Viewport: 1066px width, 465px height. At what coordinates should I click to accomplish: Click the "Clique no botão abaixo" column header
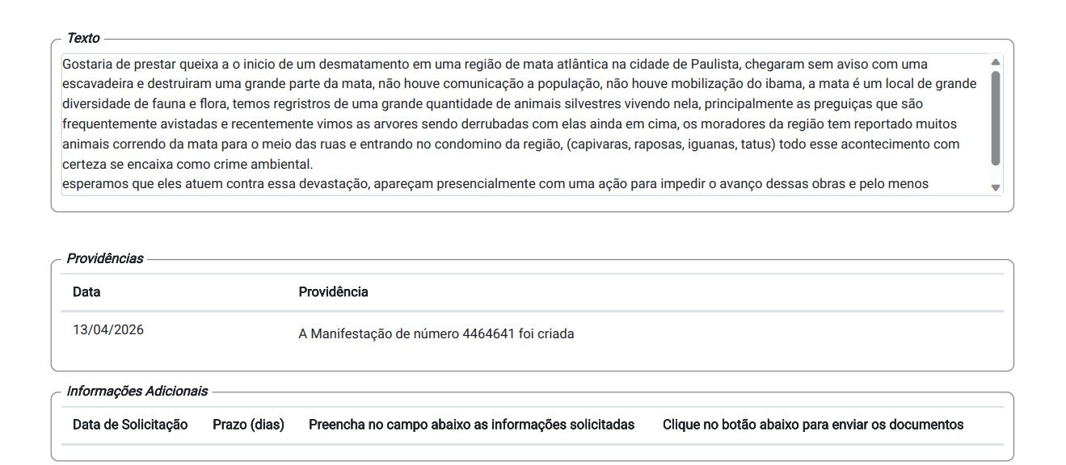pyautogui.click(x=812, y=425)
